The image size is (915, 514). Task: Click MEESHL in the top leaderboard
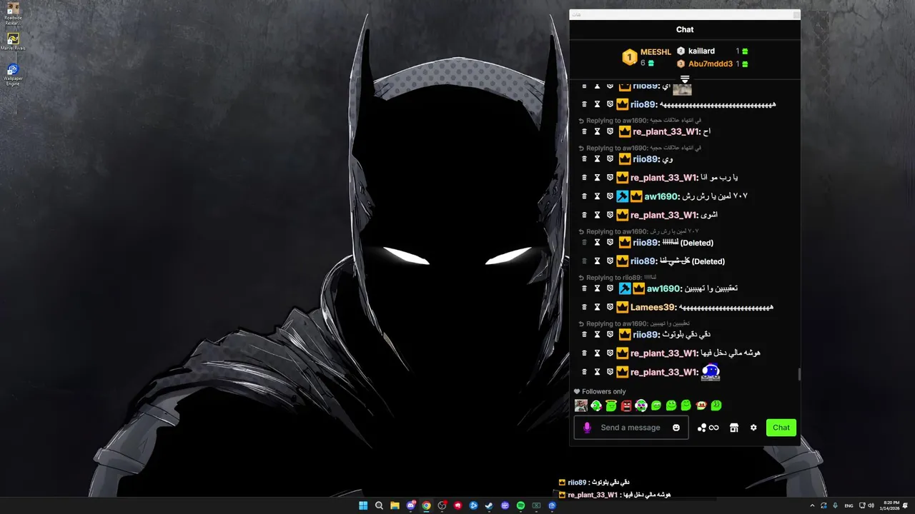(656, 52)
